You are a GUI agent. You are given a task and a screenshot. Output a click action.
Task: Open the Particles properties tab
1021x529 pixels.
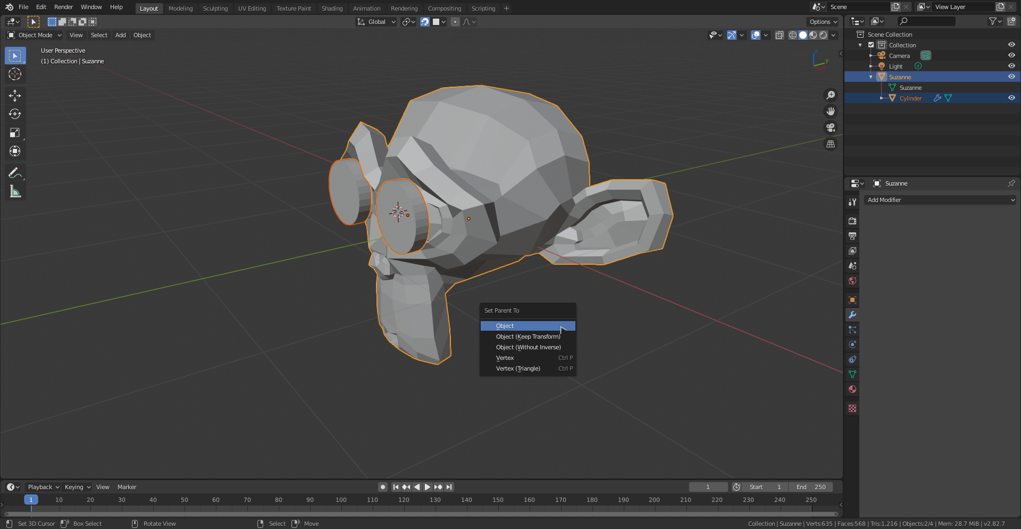[x=852, y=330]
